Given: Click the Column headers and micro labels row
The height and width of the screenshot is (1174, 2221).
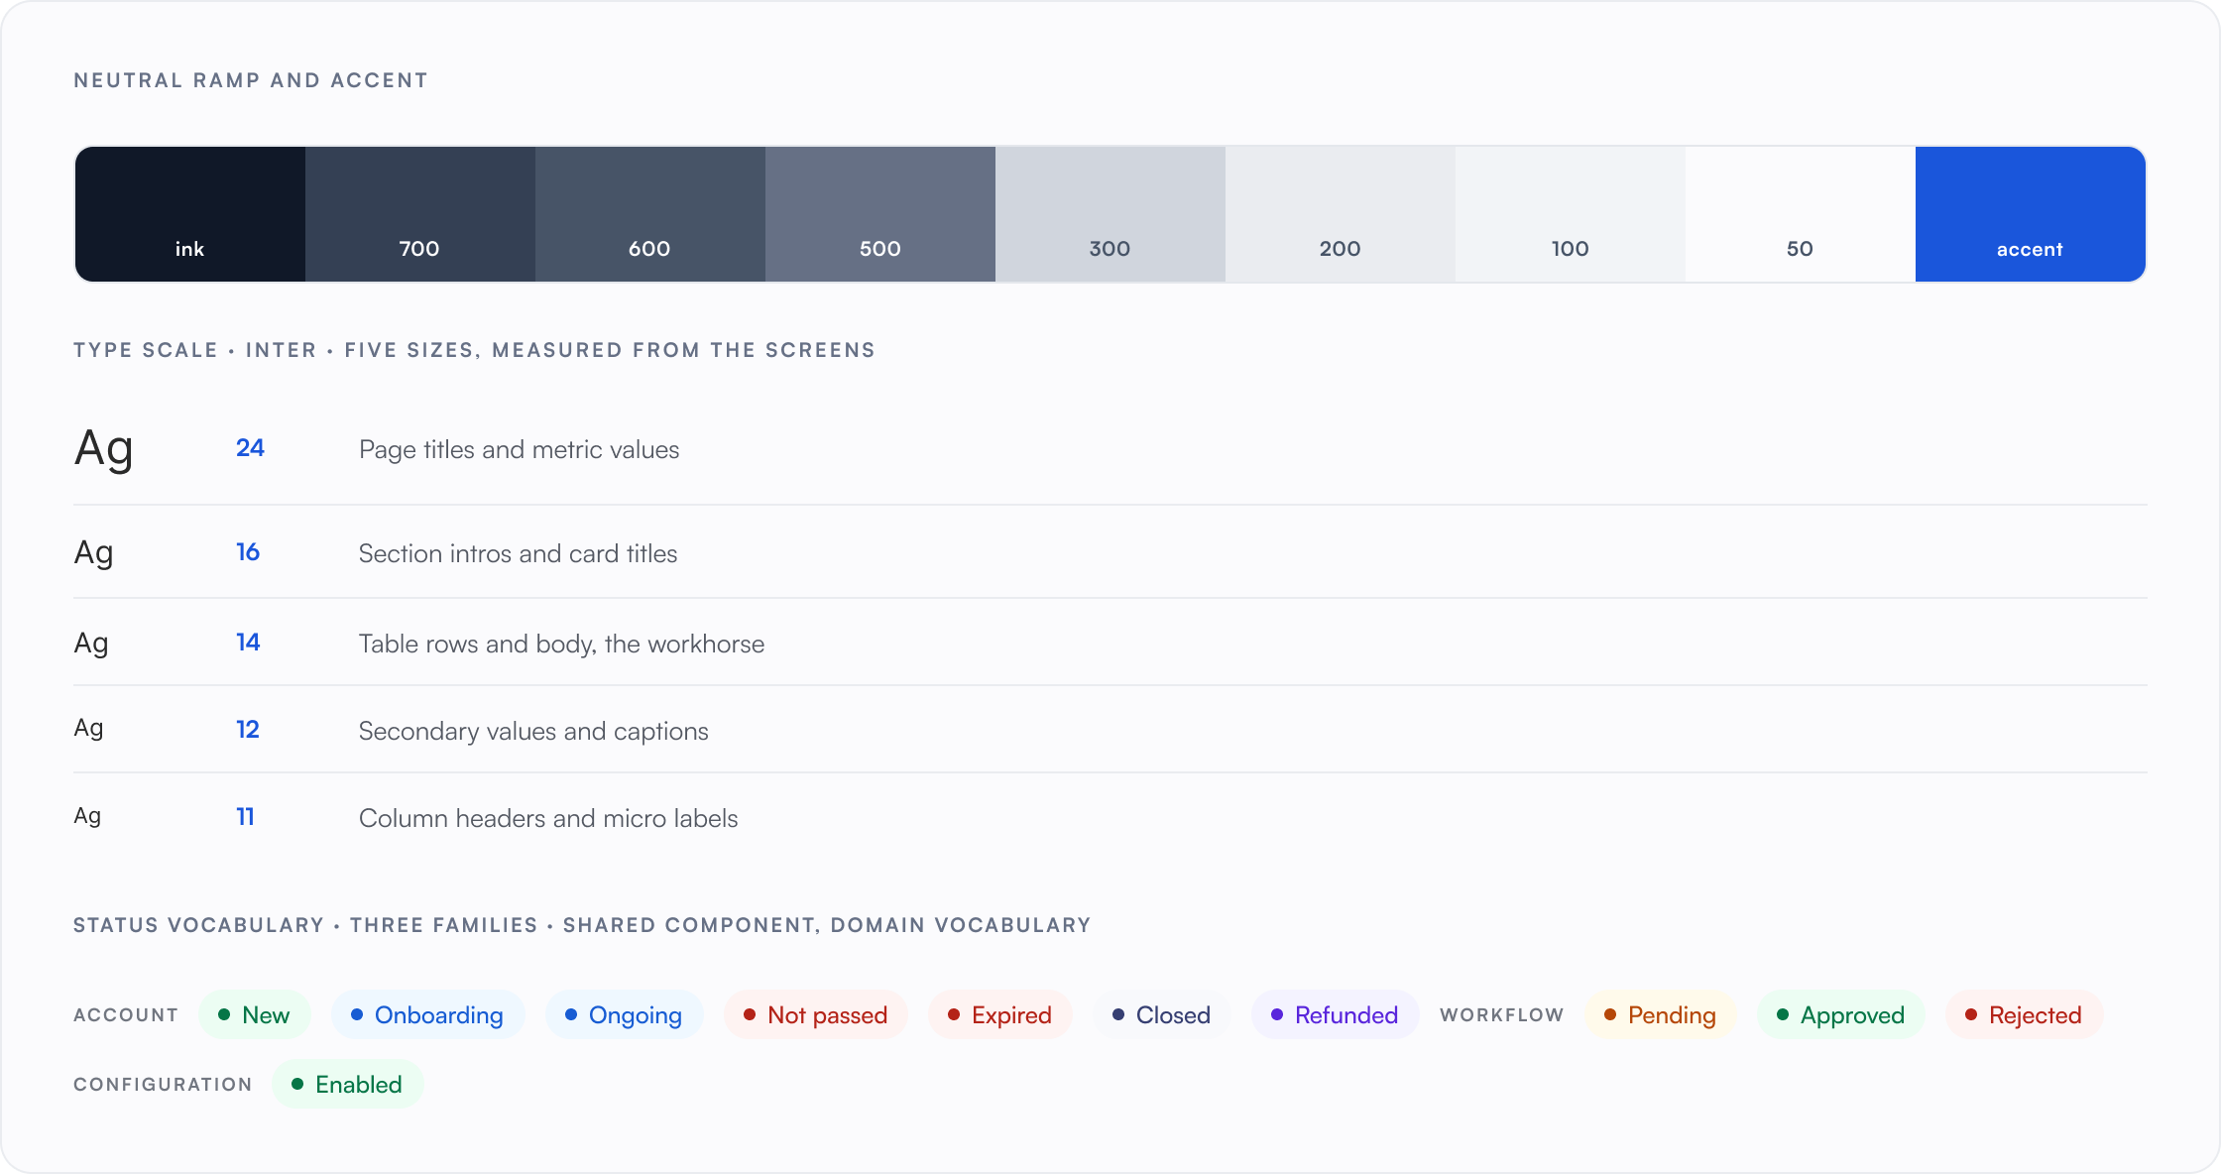Looking at the screenshot, I should (x=1110, y=817).
